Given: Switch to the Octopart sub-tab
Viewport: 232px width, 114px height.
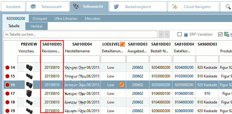Looking at the screenshot, I should (40, 19).
